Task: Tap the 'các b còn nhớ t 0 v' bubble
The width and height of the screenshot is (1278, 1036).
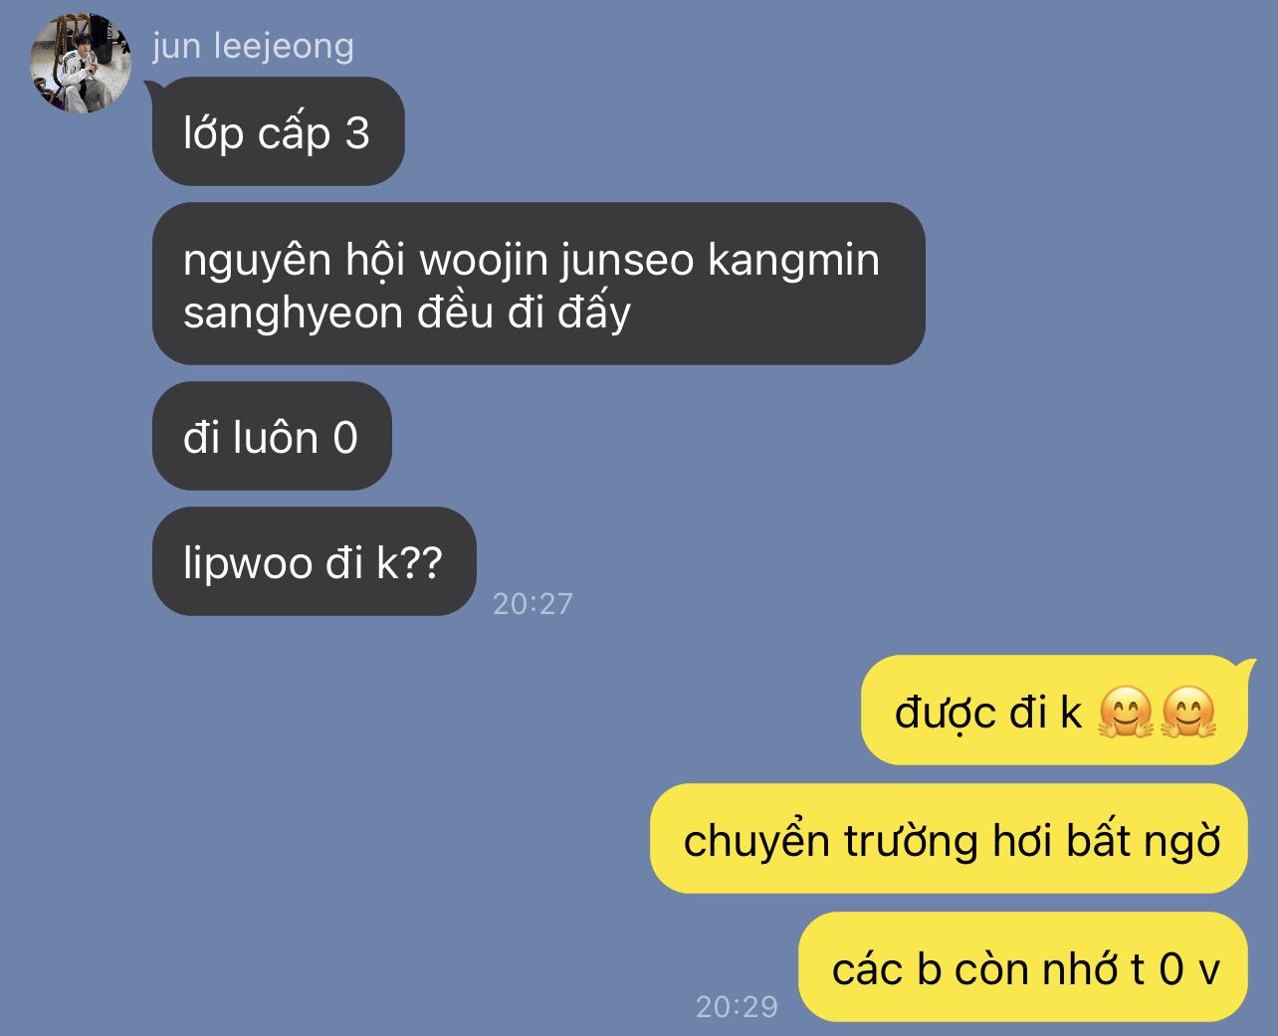Action: 1023,967
